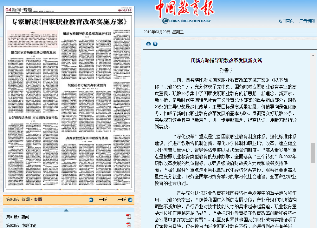The height and width of the screenshot is (228, 317).
Task: Open the 广告刊例 link
Action: point(307,21)
